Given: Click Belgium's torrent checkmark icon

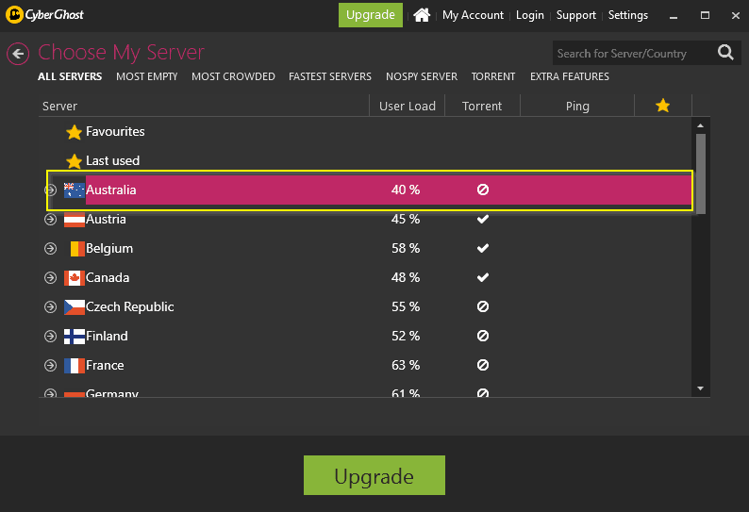Looking at the screenshot, I should [483, 248].
